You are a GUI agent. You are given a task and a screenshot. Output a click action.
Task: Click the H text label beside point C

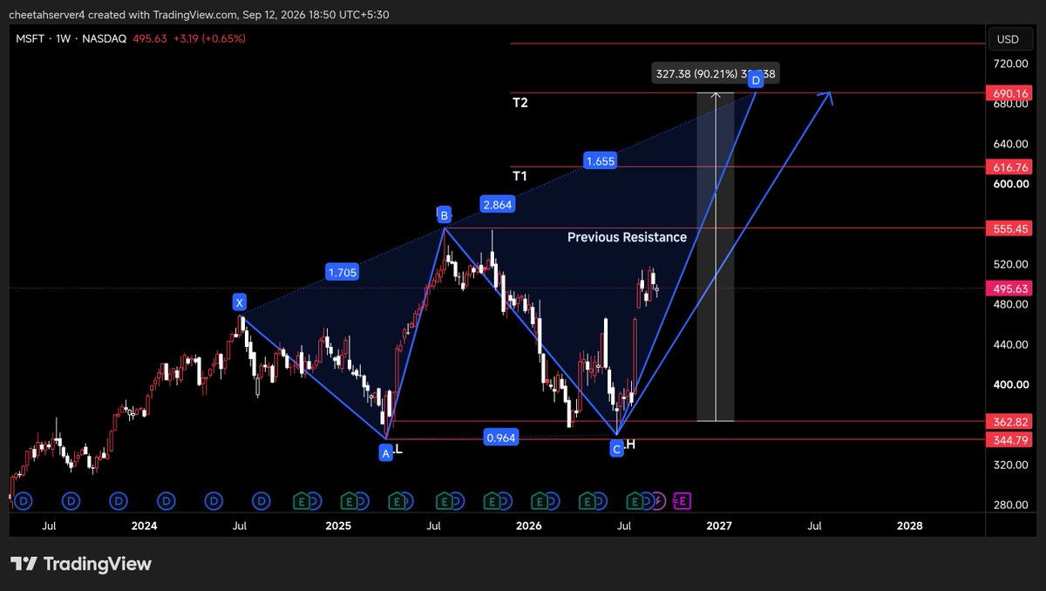pos(630,445)
